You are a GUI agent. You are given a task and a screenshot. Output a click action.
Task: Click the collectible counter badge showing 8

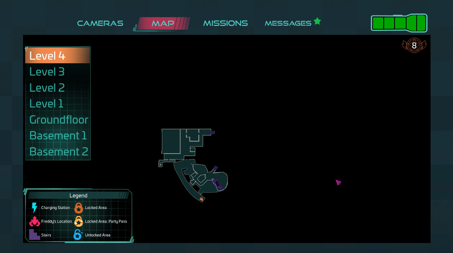[414, 45]
